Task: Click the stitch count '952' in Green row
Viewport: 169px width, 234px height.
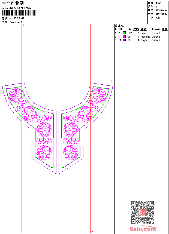Action: (x=130, y=33)
